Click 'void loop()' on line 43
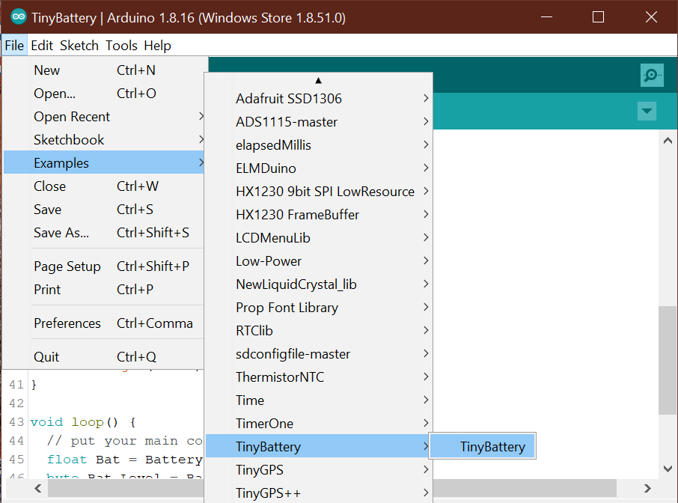Viewport: 678px width, 503px height. click(74, 422)
